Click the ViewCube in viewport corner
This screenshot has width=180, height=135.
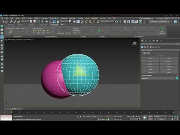(134, 43)
